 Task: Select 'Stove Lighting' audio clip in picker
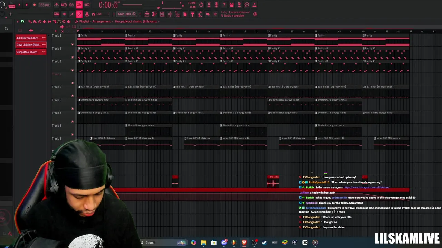click(31, 45)
